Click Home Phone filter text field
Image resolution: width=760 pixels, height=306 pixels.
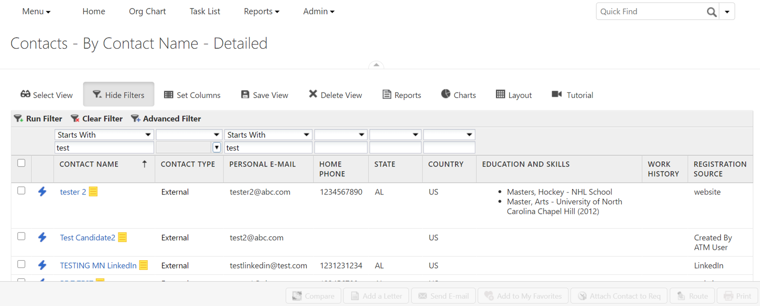coord(340,148)
